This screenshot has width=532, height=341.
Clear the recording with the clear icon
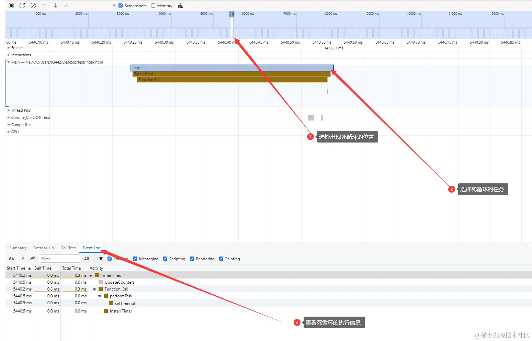coord(33,5)
